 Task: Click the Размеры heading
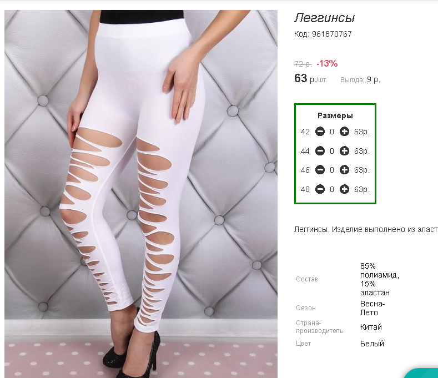click(x=335, y=115)
